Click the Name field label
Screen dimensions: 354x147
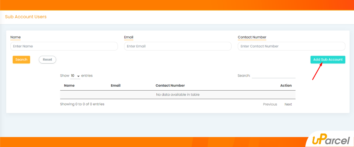point(15,37)
